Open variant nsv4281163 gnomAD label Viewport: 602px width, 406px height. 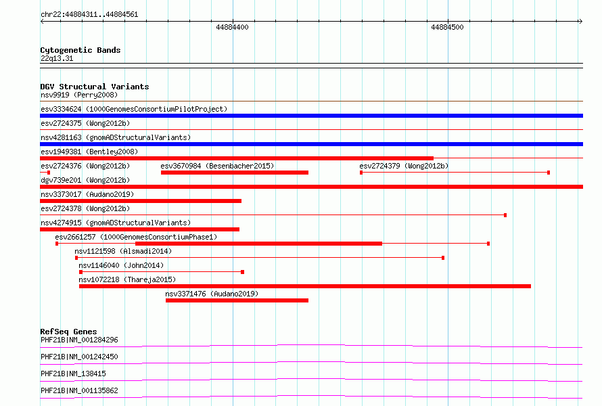point(116,137)
